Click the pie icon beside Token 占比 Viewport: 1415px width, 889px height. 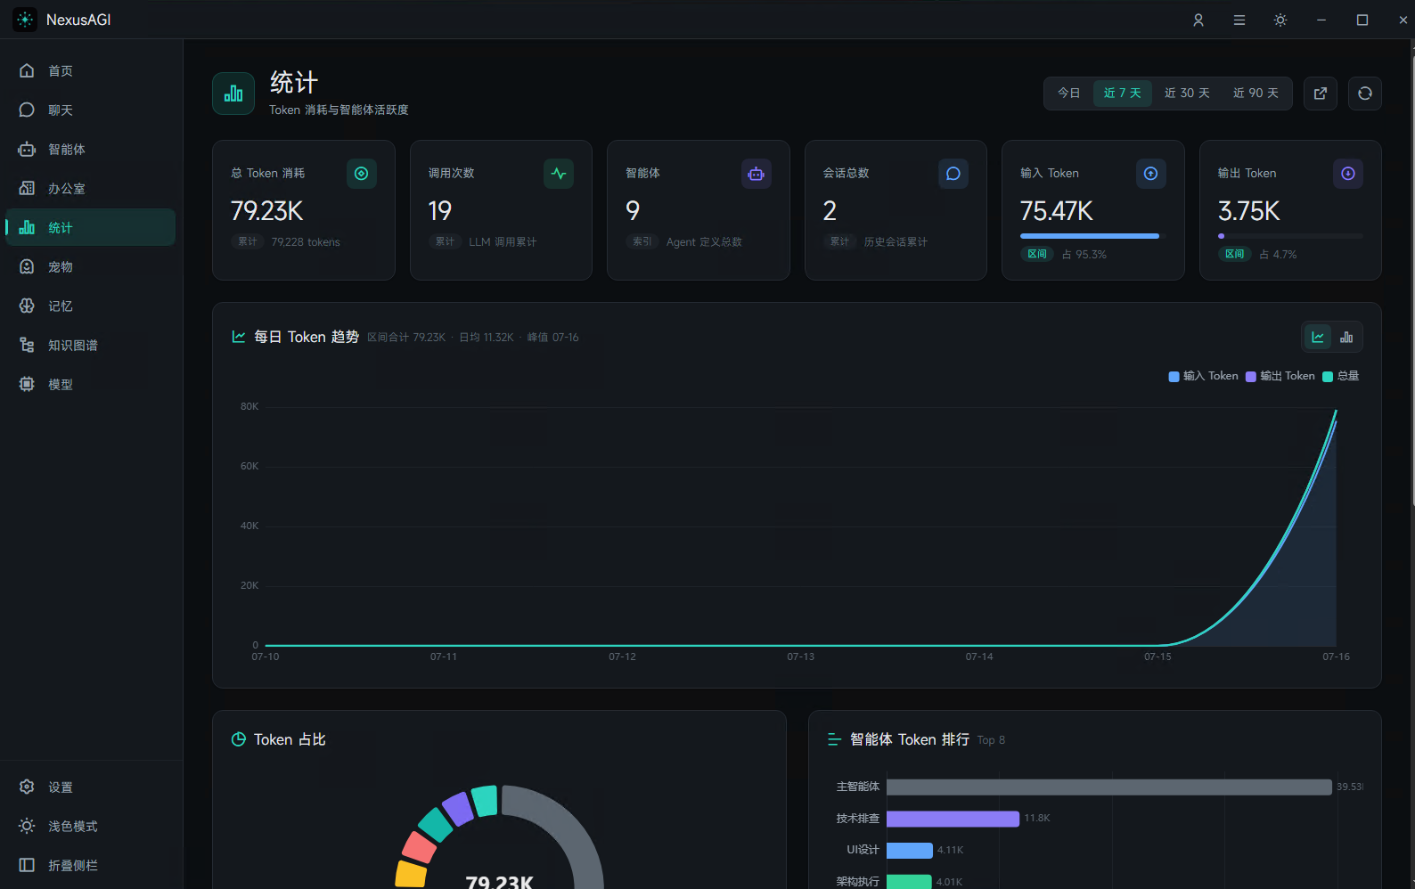tap(239, 739)
